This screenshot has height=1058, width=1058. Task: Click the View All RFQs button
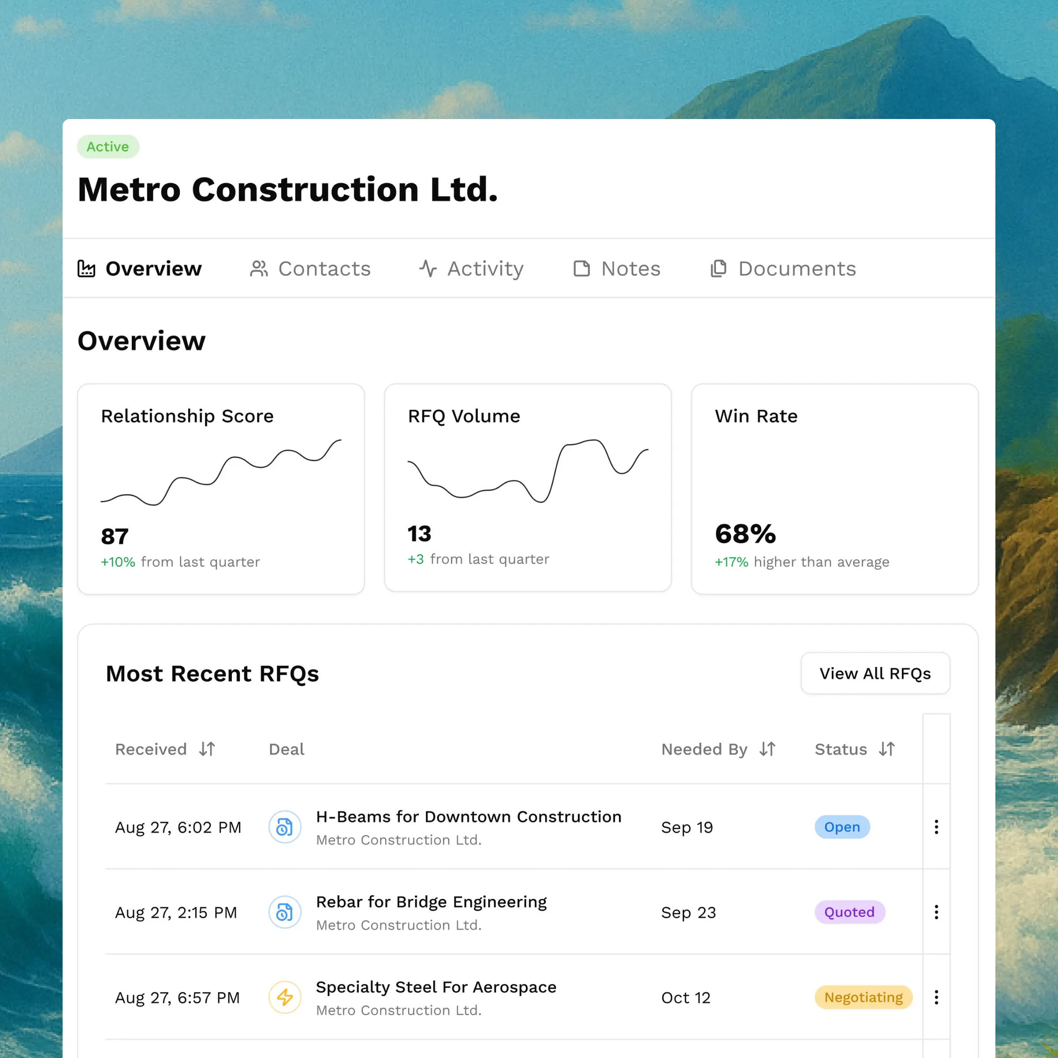pos(875,673)
